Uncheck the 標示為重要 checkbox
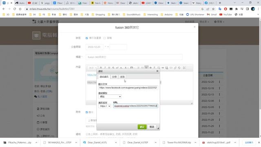 point(87,38)
